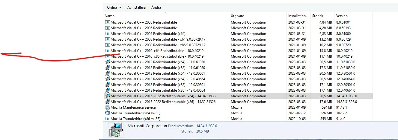Click the Ändra button
Screen dimensions: 398x140
tap(156, 7)
